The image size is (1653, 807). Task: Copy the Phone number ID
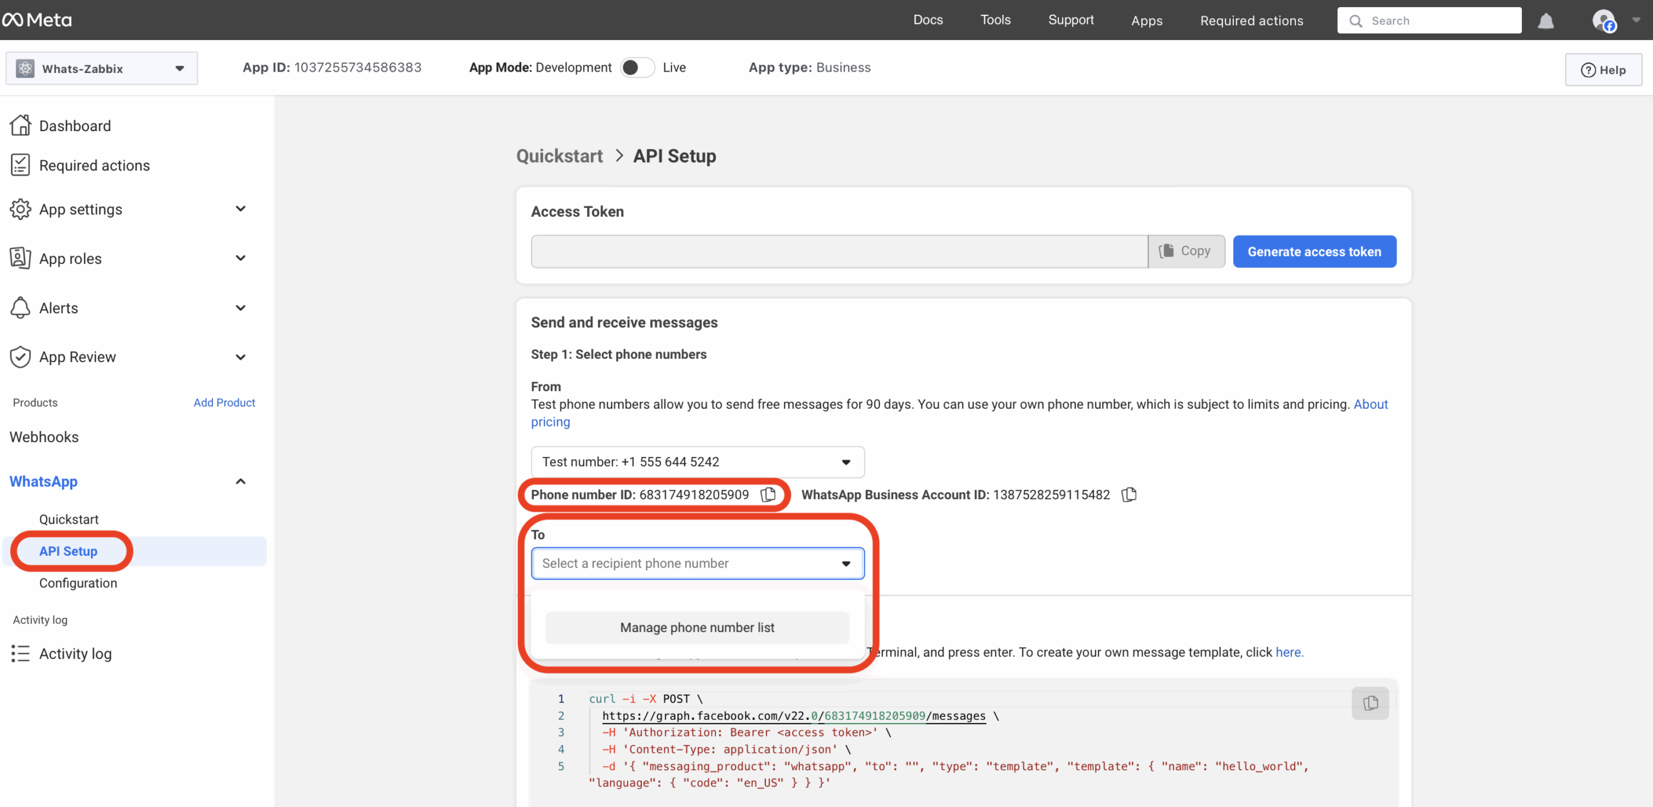(768, 495)
